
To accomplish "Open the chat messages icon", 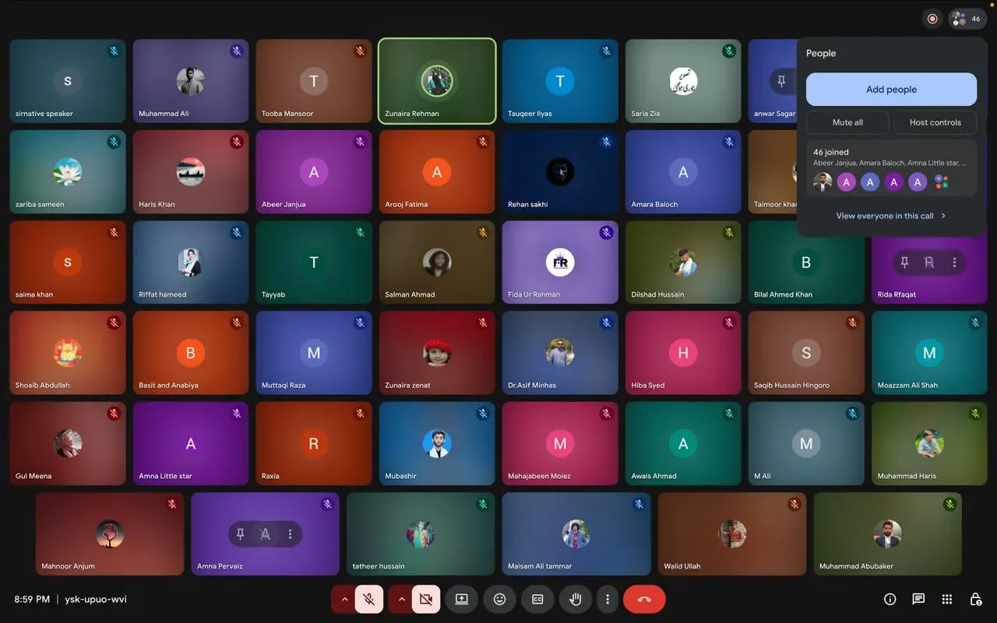I will click(x=918, y=599).
